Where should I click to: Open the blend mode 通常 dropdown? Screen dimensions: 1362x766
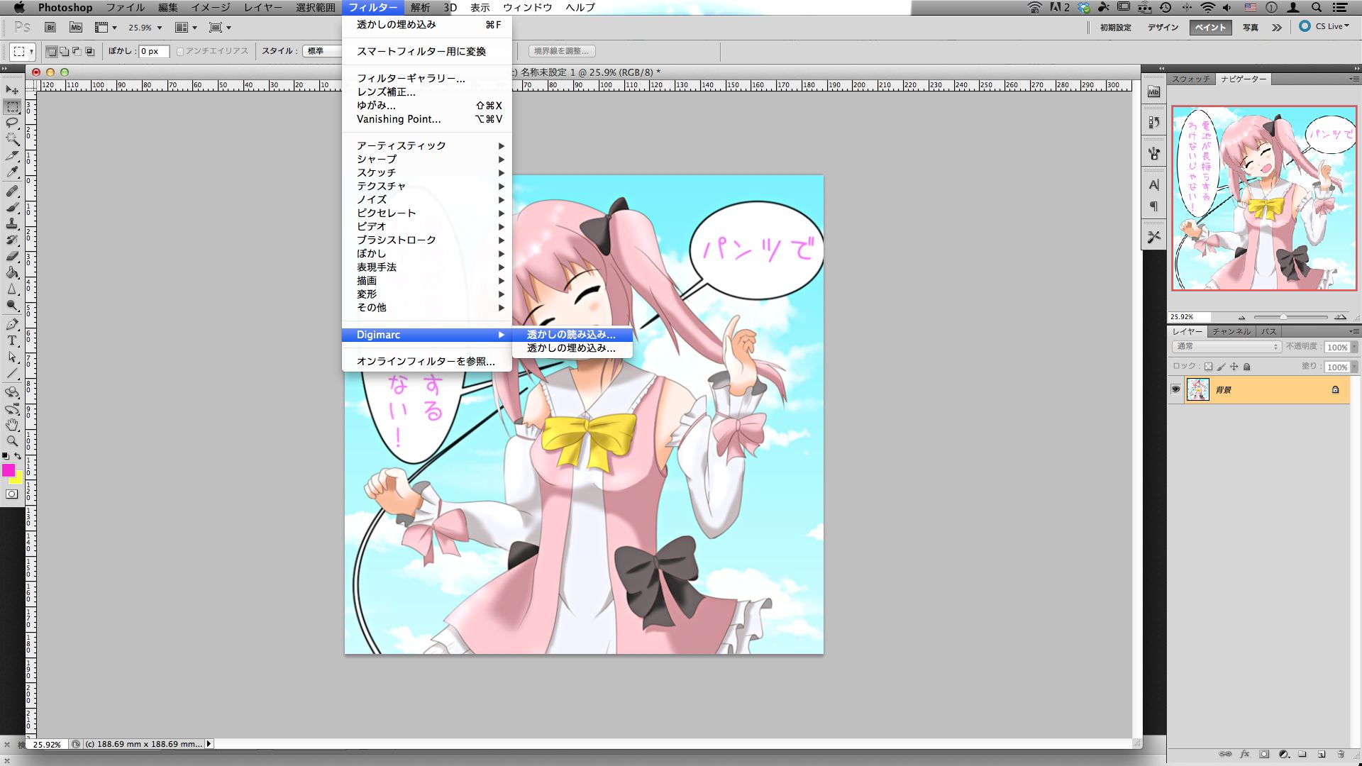[1226, 347]
